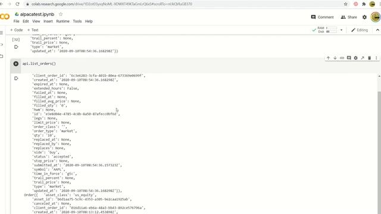Click the 'extended_hours': False line
Image resolution: width=381 pixels, height=214 pixels.
[55, 89]
